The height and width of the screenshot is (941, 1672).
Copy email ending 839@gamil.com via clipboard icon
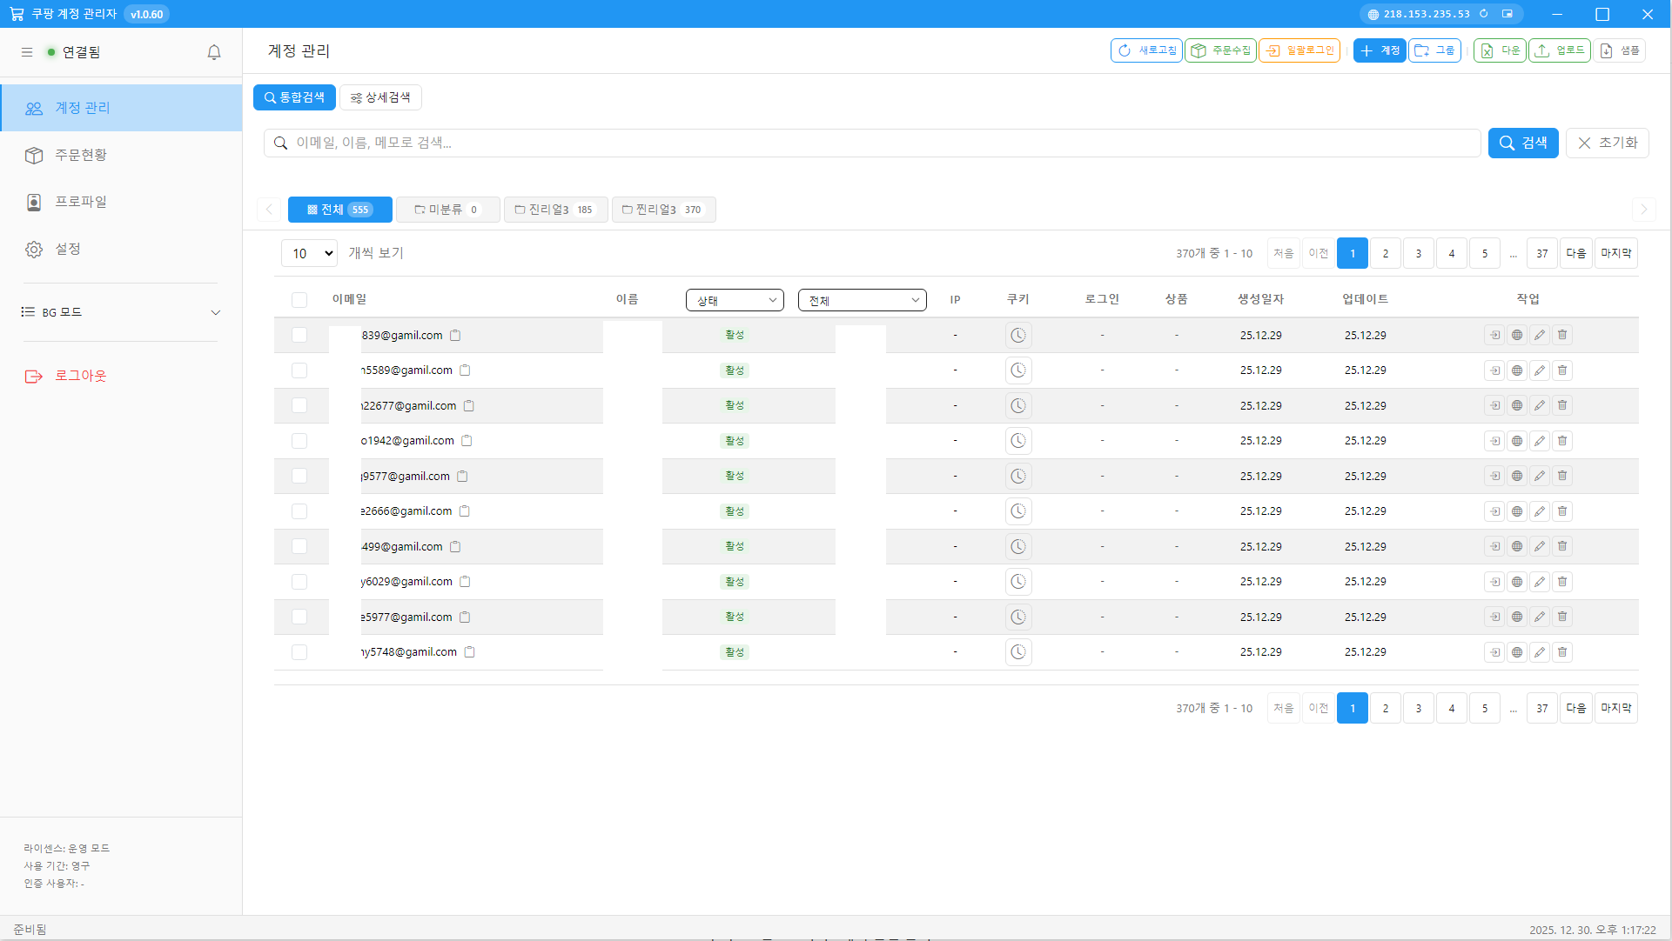pyautogui.click(x=455, y=335)
